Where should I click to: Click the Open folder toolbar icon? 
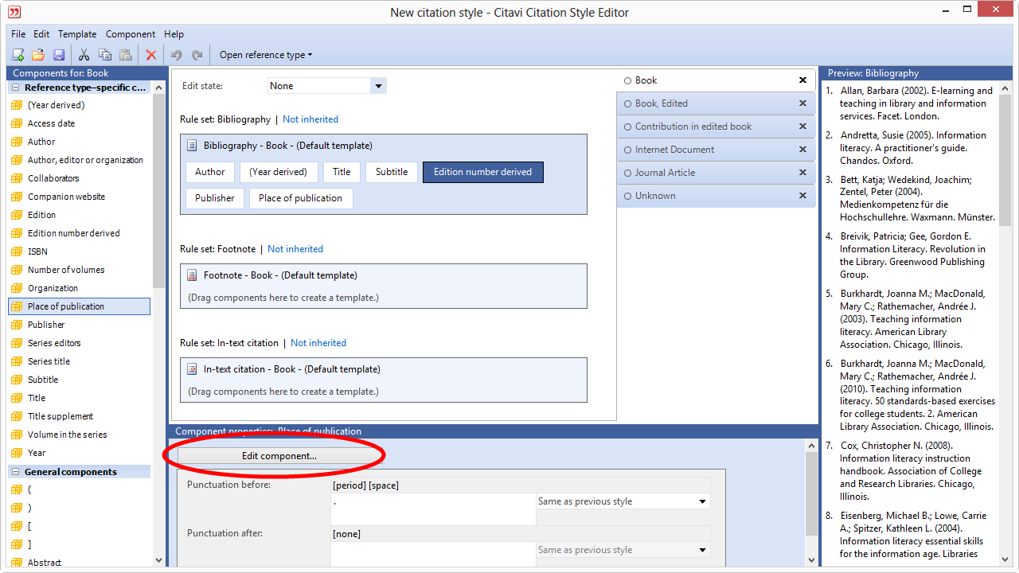click(37, 55)
